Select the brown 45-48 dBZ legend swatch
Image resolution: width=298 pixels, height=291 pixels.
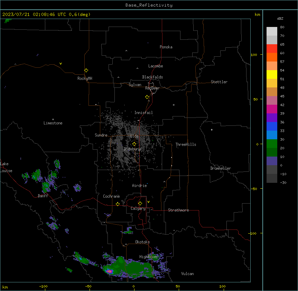pyautogui.click(x=272, y=92)
